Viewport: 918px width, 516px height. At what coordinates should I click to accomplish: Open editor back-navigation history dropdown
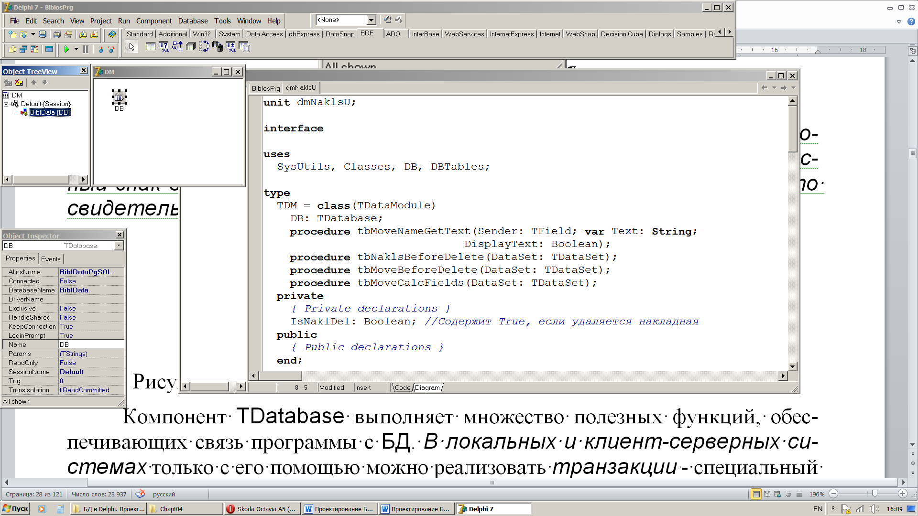point(774,88)
